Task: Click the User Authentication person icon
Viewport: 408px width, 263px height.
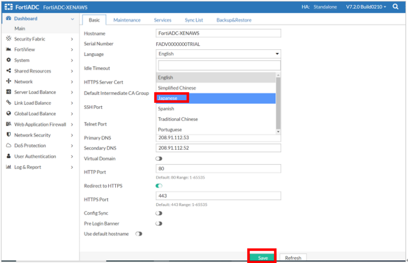Action: click(9, 156)
